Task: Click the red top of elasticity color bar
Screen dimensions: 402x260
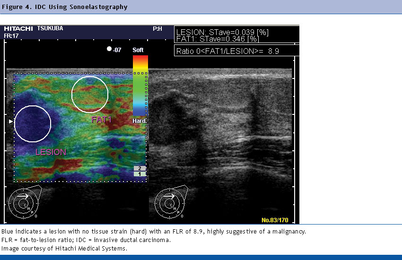Action: coord(140,59)
